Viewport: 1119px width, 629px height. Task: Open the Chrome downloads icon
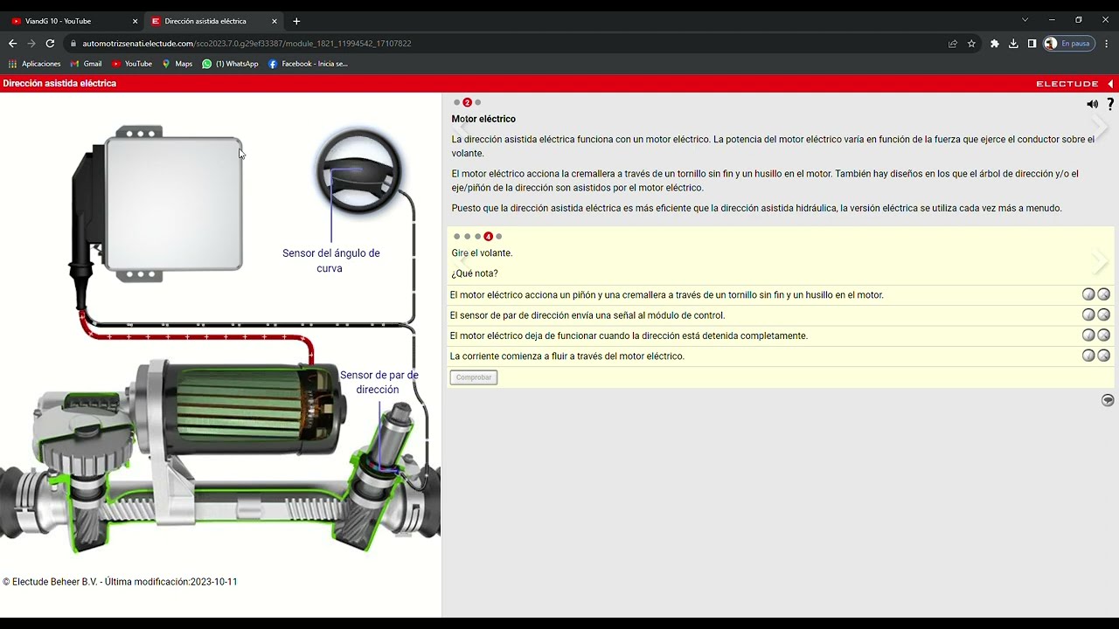[1013, 44]
